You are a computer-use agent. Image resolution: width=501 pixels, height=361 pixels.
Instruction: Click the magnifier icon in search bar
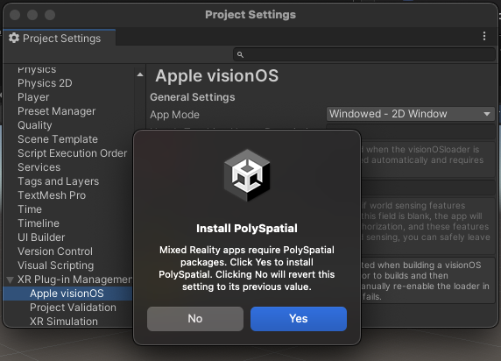240,55
